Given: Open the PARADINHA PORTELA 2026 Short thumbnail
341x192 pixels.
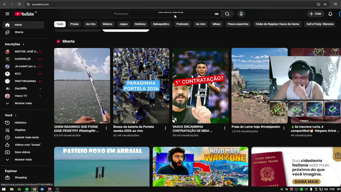Looking at the screenshot, I should (141, 86).
